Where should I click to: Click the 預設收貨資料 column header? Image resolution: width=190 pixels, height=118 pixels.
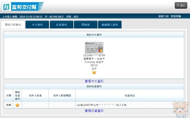click(17, 96)
